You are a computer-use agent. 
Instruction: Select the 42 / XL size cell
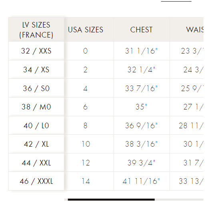(36, 144)
